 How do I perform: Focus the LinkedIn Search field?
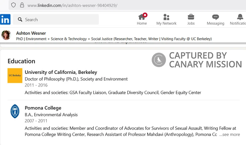click(56, 19)
